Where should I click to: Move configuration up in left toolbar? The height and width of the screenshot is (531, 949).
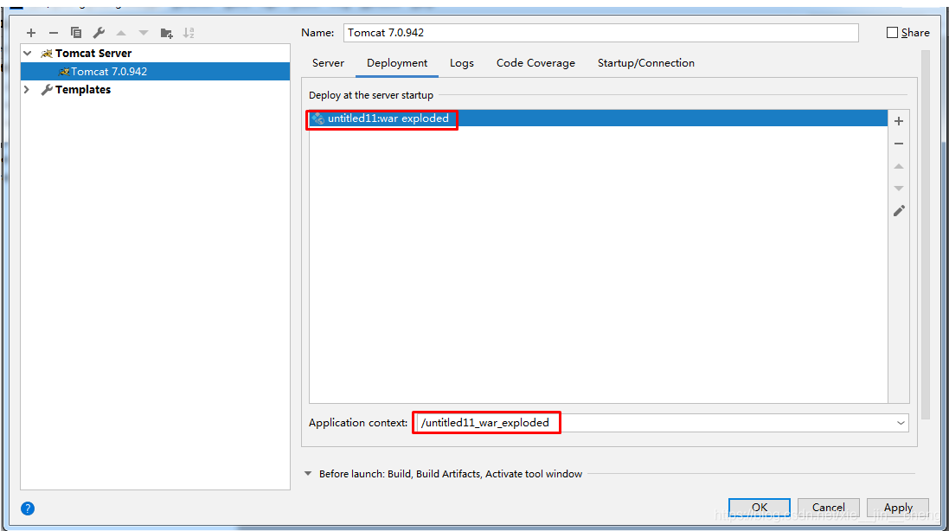coord(121,33)
